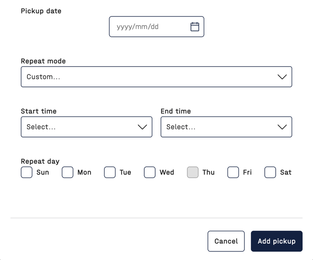Tick the Tue repeat day checkbox
The width and height of the screenshot is (313, 260).
click(110, 172)
